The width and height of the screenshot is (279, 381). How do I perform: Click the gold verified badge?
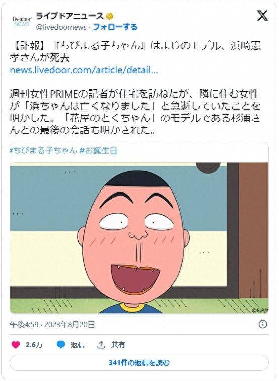click(x=110, y=16)
